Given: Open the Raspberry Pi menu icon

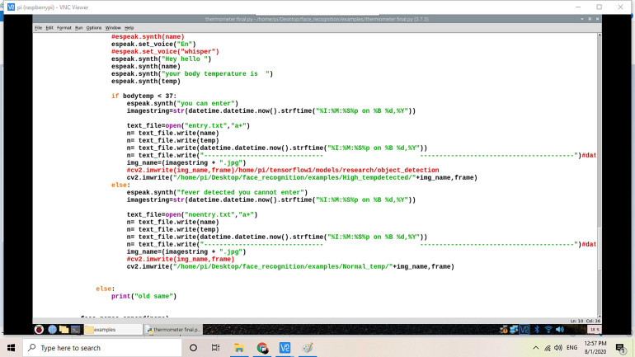Looking at the screenshot, I should pyautogui.click(x=38, y=329).
